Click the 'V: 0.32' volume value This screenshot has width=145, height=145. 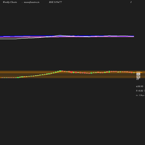[x=139, y=91]
